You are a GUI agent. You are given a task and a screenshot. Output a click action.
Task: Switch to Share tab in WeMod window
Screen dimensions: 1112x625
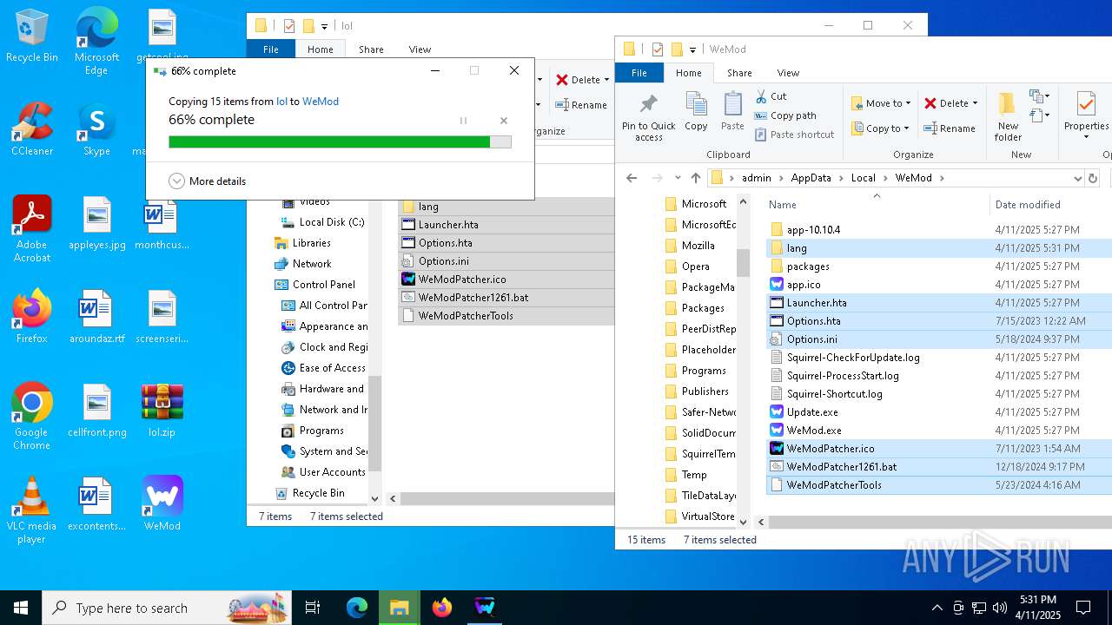coord(739,73)
